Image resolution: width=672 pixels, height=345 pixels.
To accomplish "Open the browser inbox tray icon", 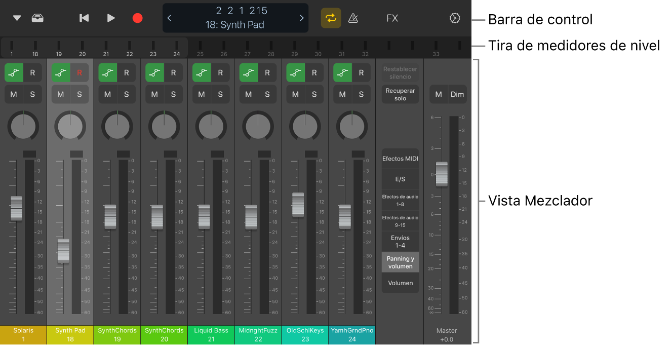I will point(37,18).
